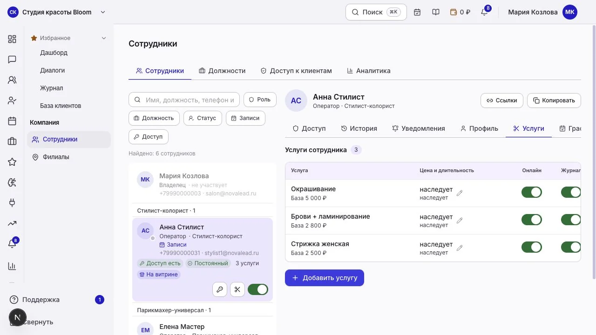Open the trending arrow icon in left rail
The image size is (596, 335).
click(x=12, y=223)
